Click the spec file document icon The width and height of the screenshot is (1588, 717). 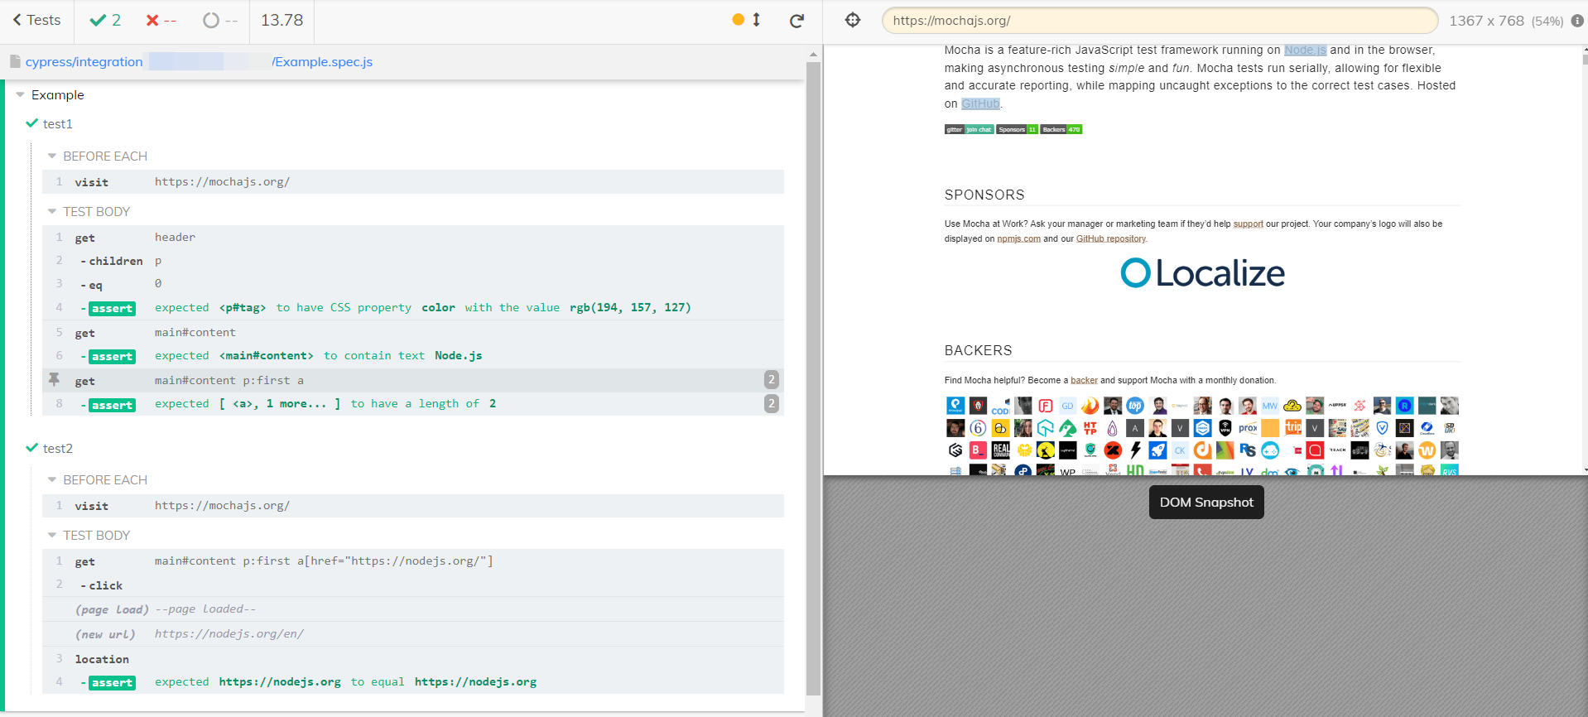pos(15,61)
